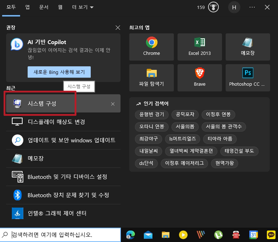The width and height of the screenshot is (278, 242).
Task: Launch Excel 2013 tile
Action: coord(200,47)
